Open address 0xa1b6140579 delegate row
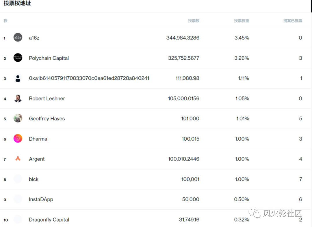 pyautogui.click(x=156, y=78)
